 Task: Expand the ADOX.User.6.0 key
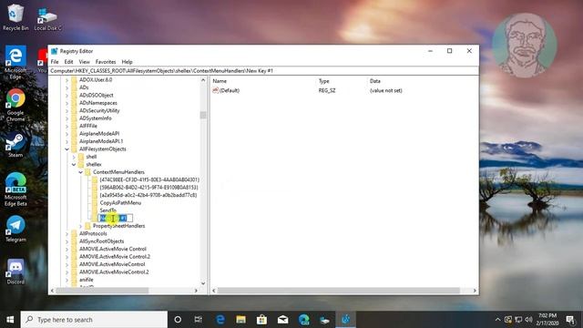click(66, 79)
